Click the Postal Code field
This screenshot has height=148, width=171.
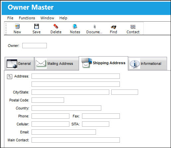(48, 100)
